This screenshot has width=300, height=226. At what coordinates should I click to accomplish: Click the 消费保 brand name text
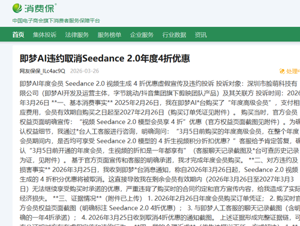[x=40, y=8]
